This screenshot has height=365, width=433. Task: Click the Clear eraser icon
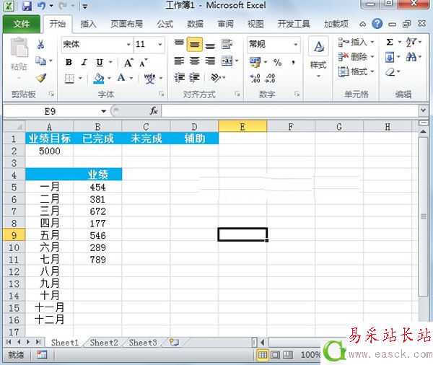[390, 72]
